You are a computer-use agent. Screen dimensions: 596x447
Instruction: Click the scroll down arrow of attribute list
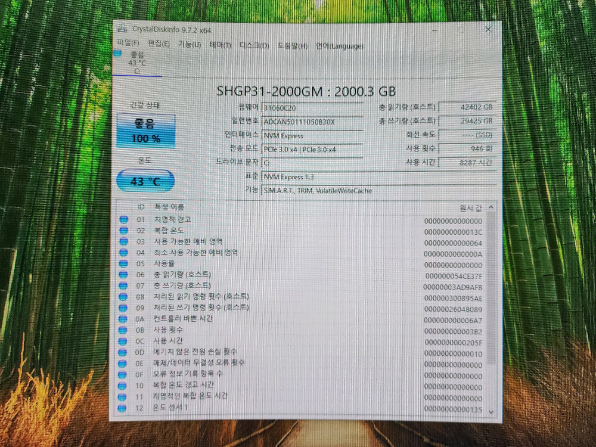coord(491,411)
